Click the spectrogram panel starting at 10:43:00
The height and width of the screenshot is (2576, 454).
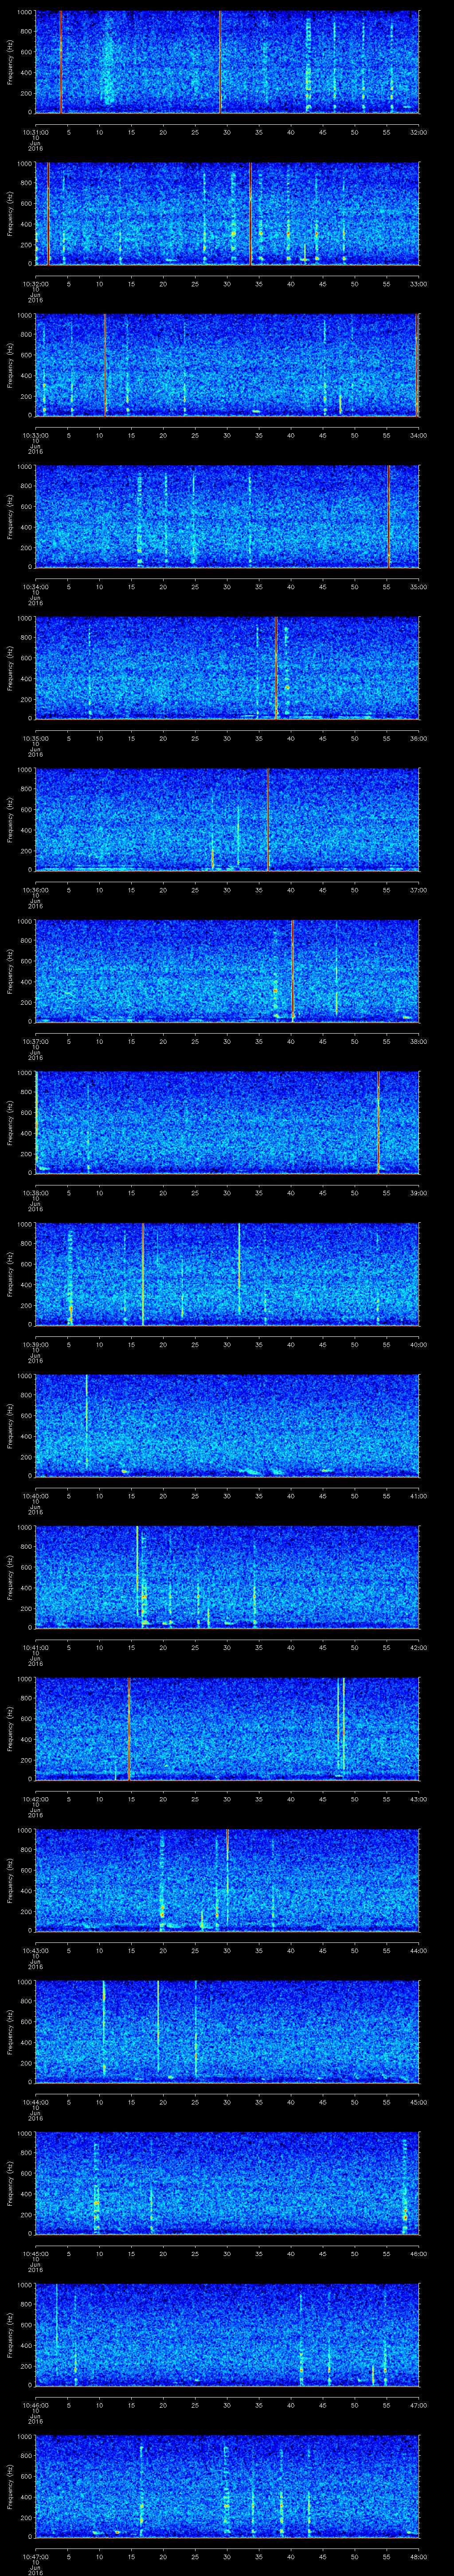click(227, 1880)
